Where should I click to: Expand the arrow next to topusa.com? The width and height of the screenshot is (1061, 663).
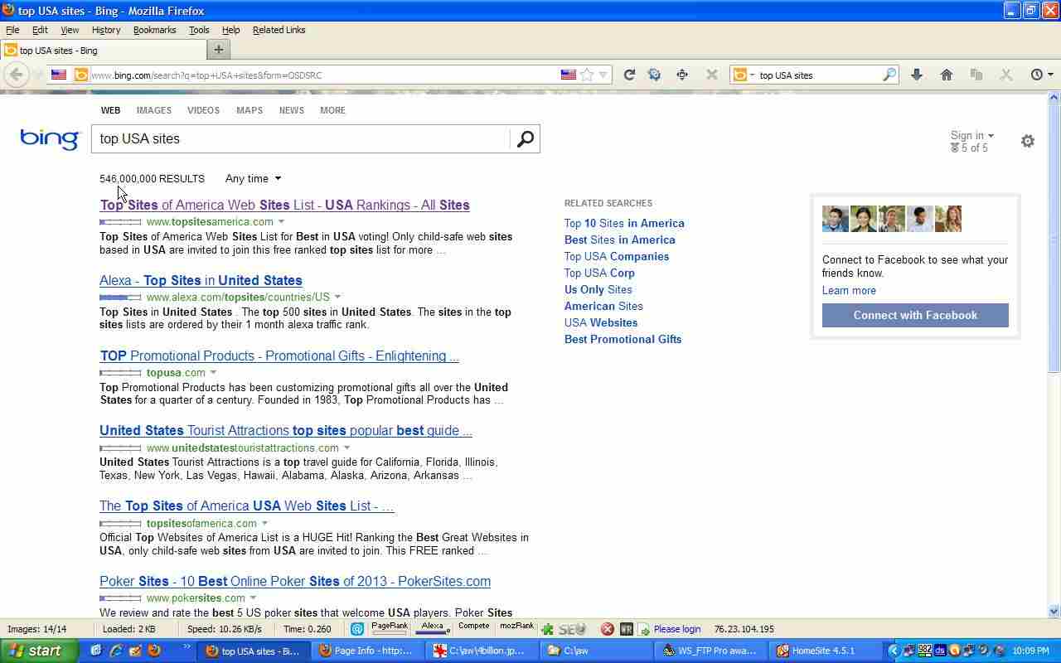[x=213, y=372]
